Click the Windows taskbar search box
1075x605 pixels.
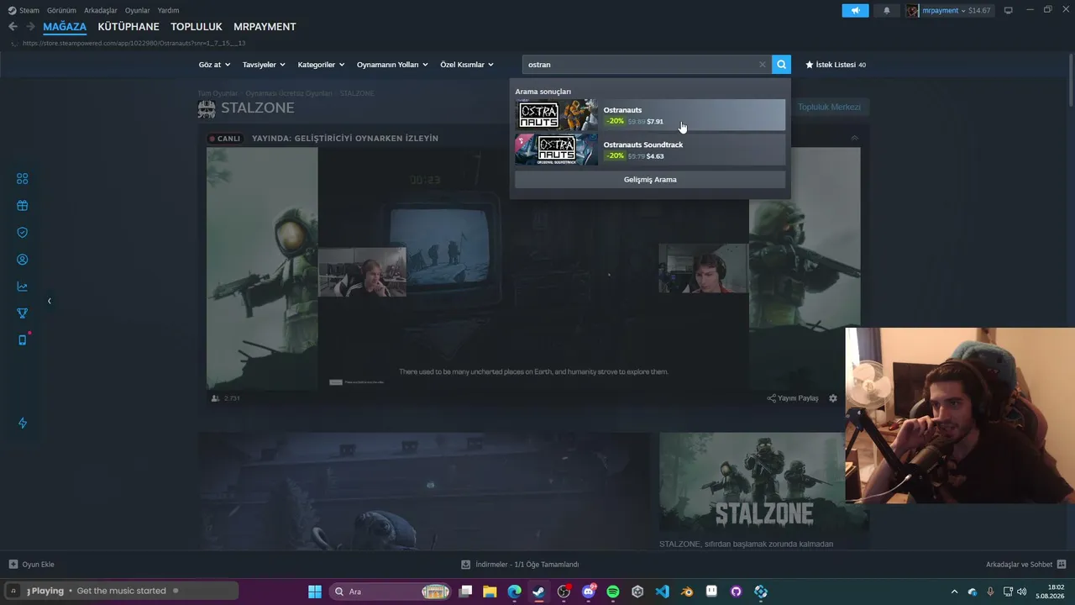pyautogui.click(x=391, y=592)
